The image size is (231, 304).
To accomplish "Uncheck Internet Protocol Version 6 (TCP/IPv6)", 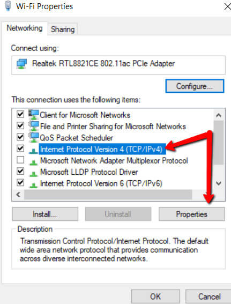I will point(20,183).
